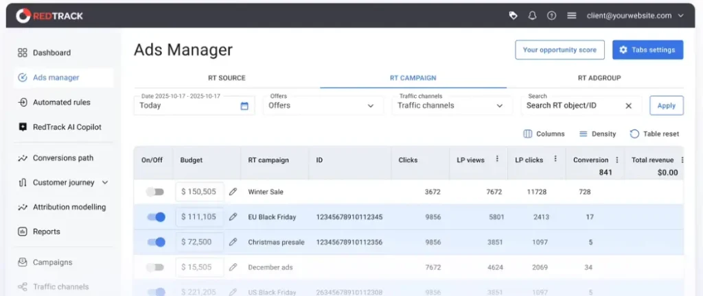Open Conversion column options menu
Screen dimensions: 703x296
pyautogui.click(x=617, y=160)
